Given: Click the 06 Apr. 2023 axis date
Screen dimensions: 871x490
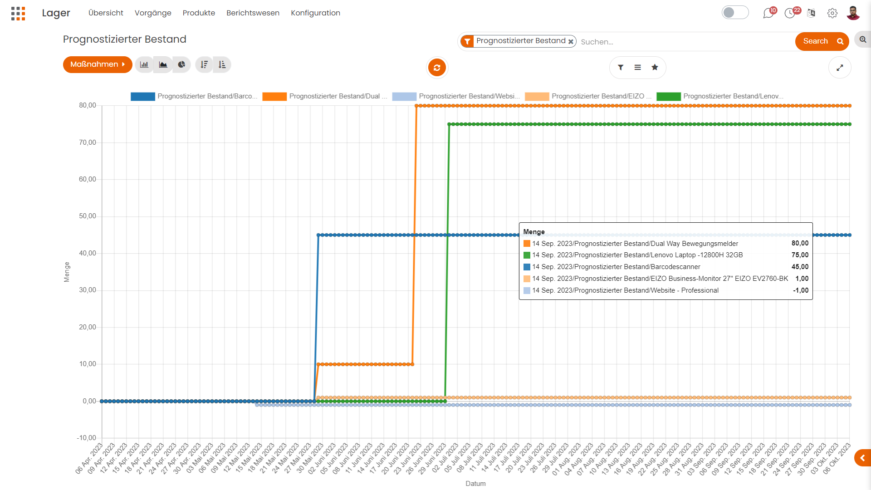Looking at the screenshot, I should coord(90,458).
